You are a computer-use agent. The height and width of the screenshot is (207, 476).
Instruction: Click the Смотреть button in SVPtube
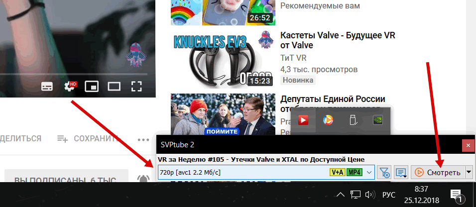click(x=437, y=173)
